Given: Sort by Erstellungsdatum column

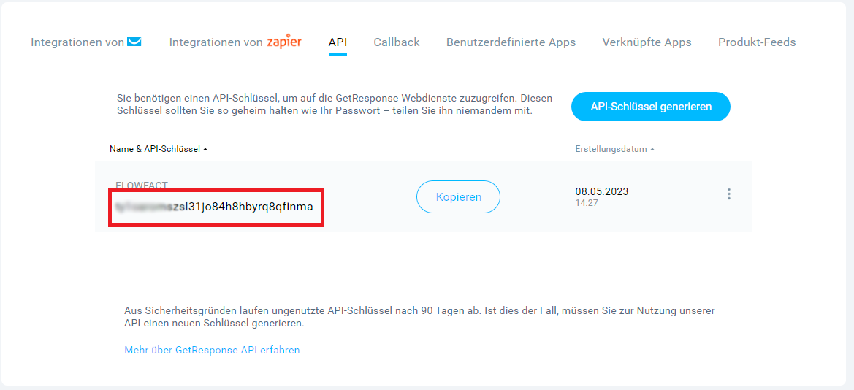Looking at the screenshot, I should click(615, 149).
